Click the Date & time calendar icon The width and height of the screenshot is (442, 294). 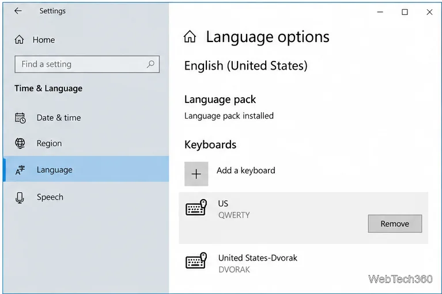pyautogui.click(x=20, y=118)
